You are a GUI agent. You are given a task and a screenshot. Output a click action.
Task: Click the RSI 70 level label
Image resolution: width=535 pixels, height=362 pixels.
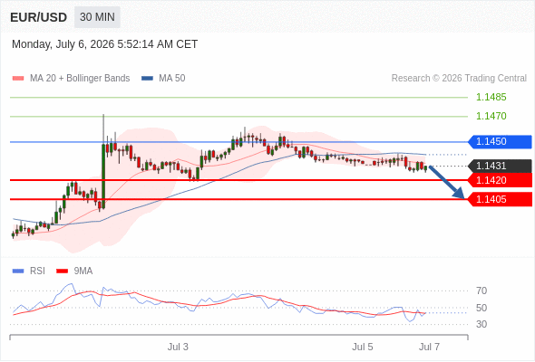481,291
